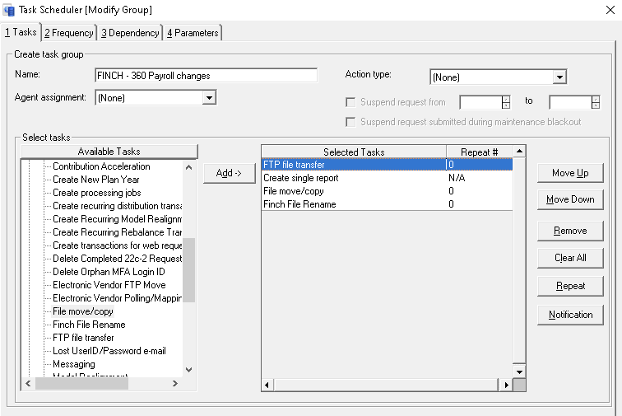Close the Task Scheduler window
The height and width of the screenshot is (416, 622).
[x=610, y=10]
